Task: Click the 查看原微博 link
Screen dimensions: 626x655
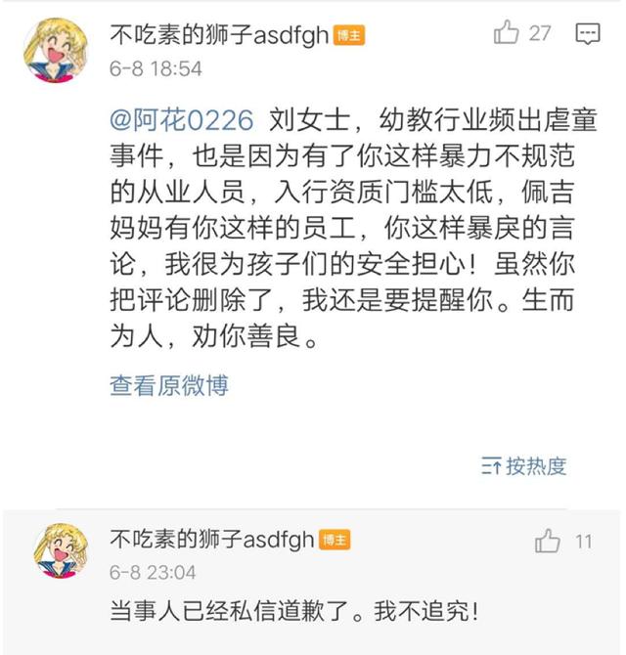Action: tap(169, 385)
